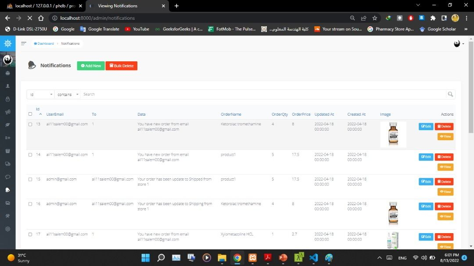
Task: Open Visual Studio Code from the taskbar
Action: click(x=313, y=258)
